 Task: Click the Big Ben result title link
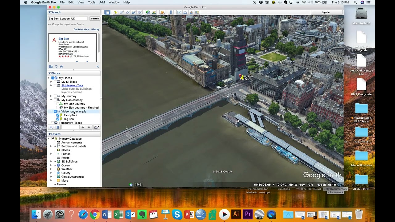pos(64,39)
